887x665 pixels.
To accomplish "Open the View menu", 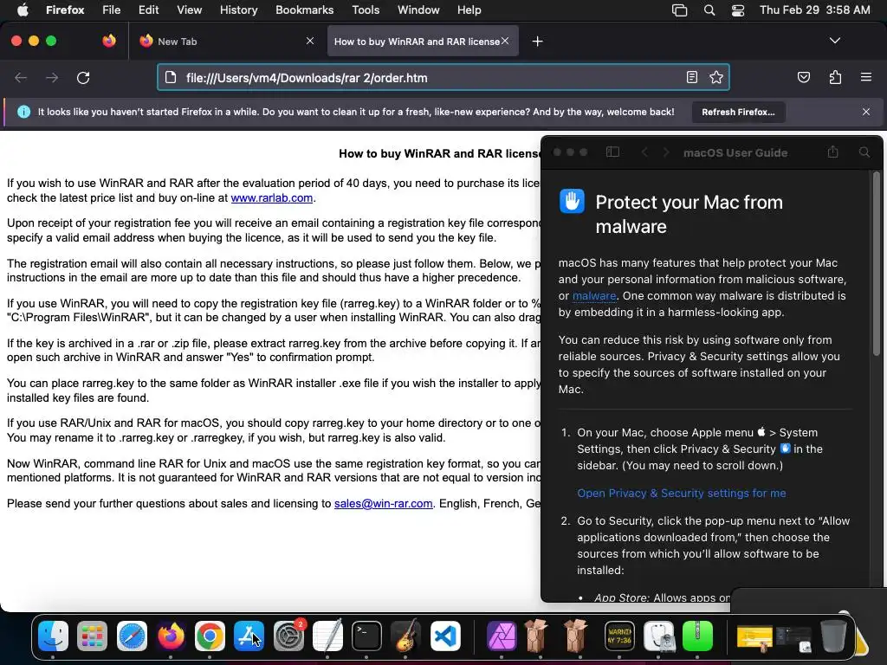I will (189, 10).
